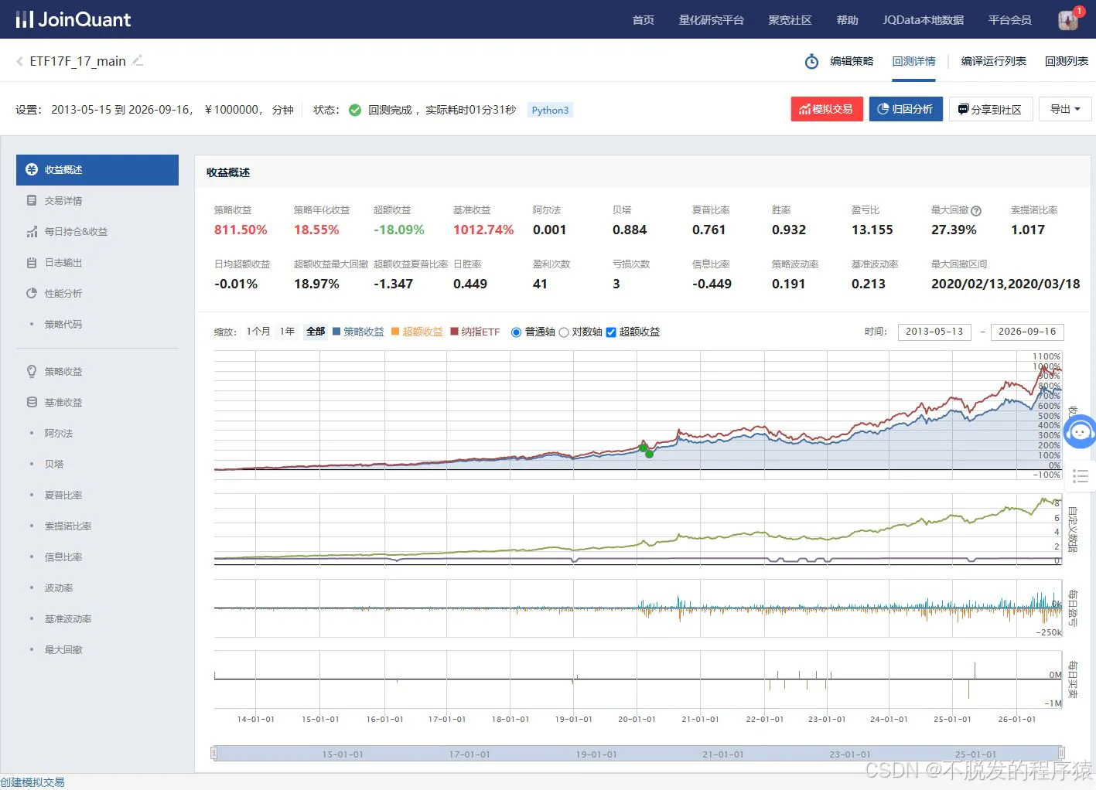
Task: Open 聚宽社区 in the top navigation
Action: click(790, 20)
